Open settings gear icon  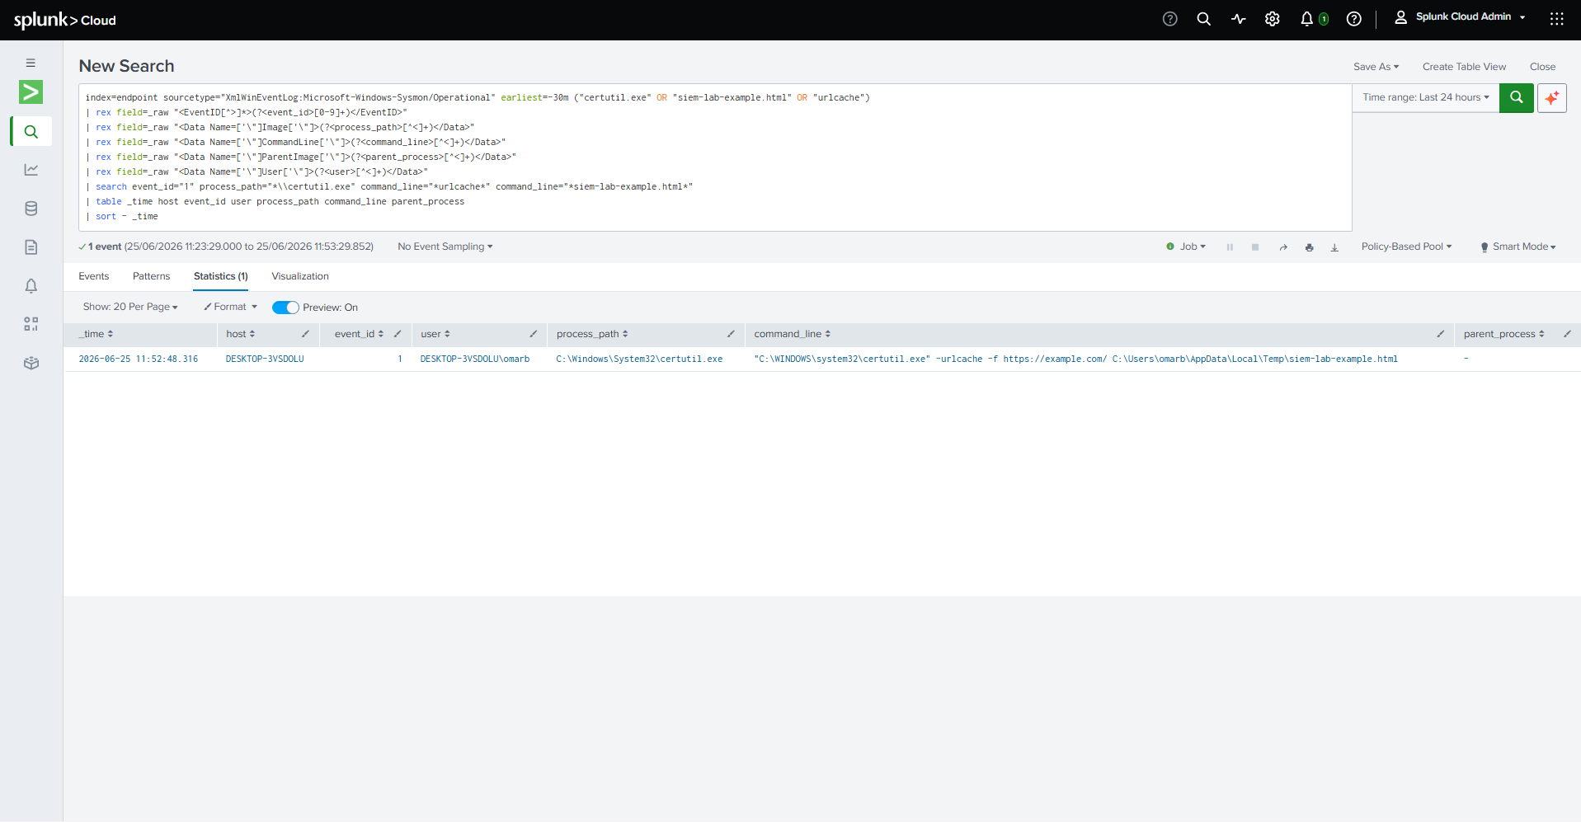[x=1272, y=19]
